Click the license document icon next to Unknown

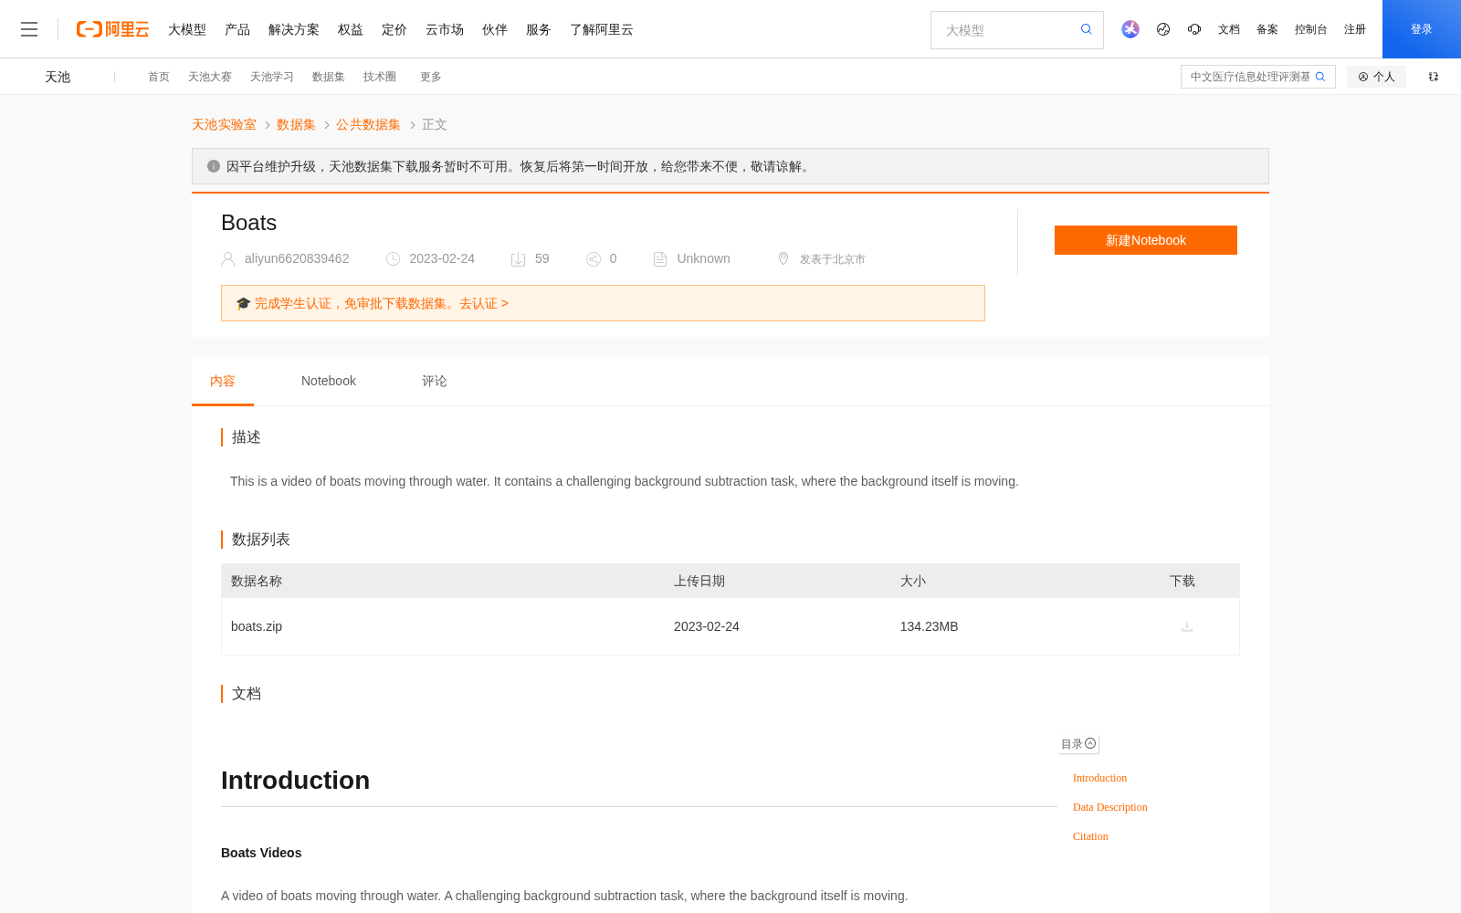click(660, 259)
